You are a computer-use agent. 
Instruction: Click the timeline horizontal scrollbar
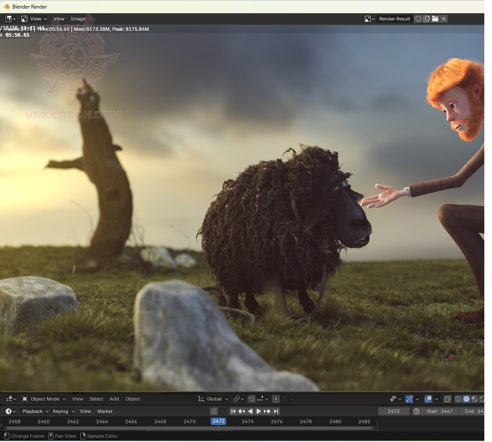190,428
